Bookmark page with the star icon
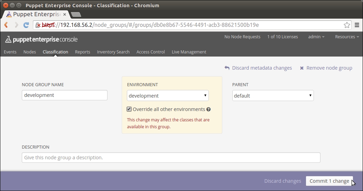The image size is (363, 191). [347, 25]
